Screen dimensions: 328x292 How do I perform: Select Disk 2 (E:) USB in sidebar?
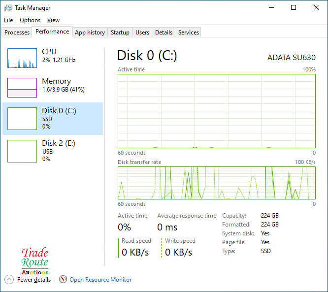tap(53, 151)
